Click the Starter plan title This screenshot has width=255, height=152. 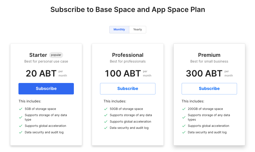38,55
